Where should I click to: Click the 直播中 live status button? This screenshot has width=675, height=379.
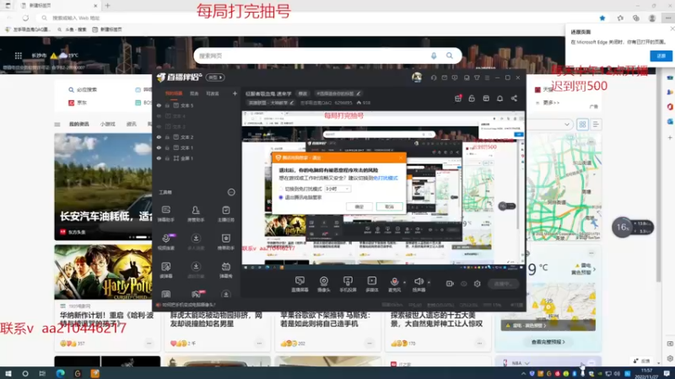[503, 284]
